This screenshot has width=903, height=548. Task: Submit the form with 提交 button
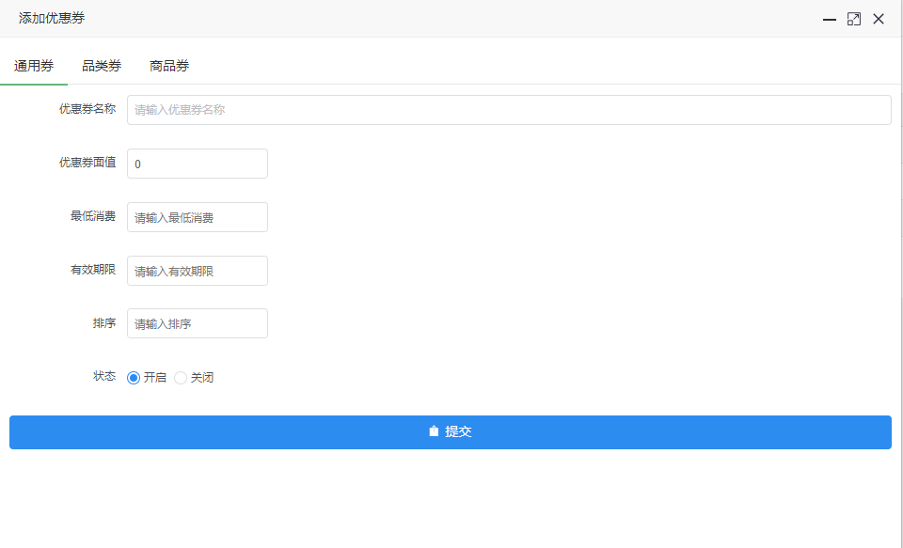coord(451,432)
